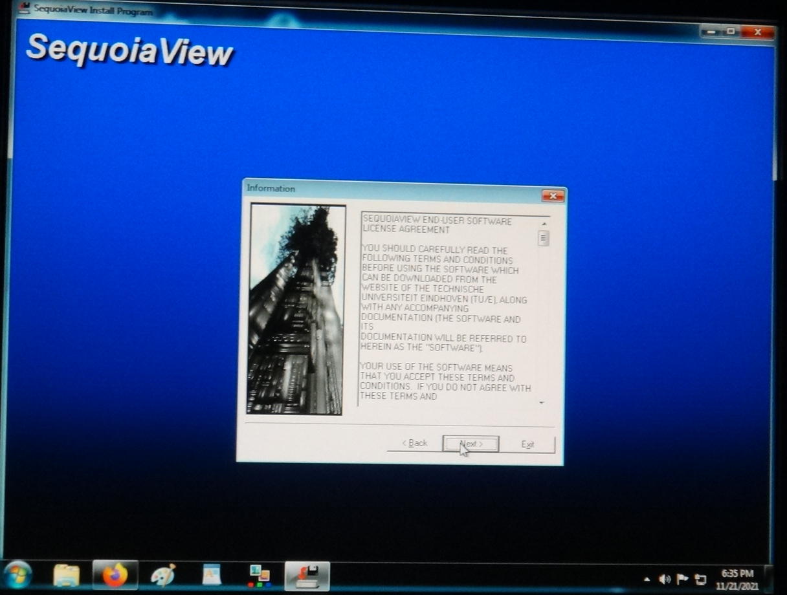Click license text scrollbar down arrow

pyautogui.click(x=542, y=402)
